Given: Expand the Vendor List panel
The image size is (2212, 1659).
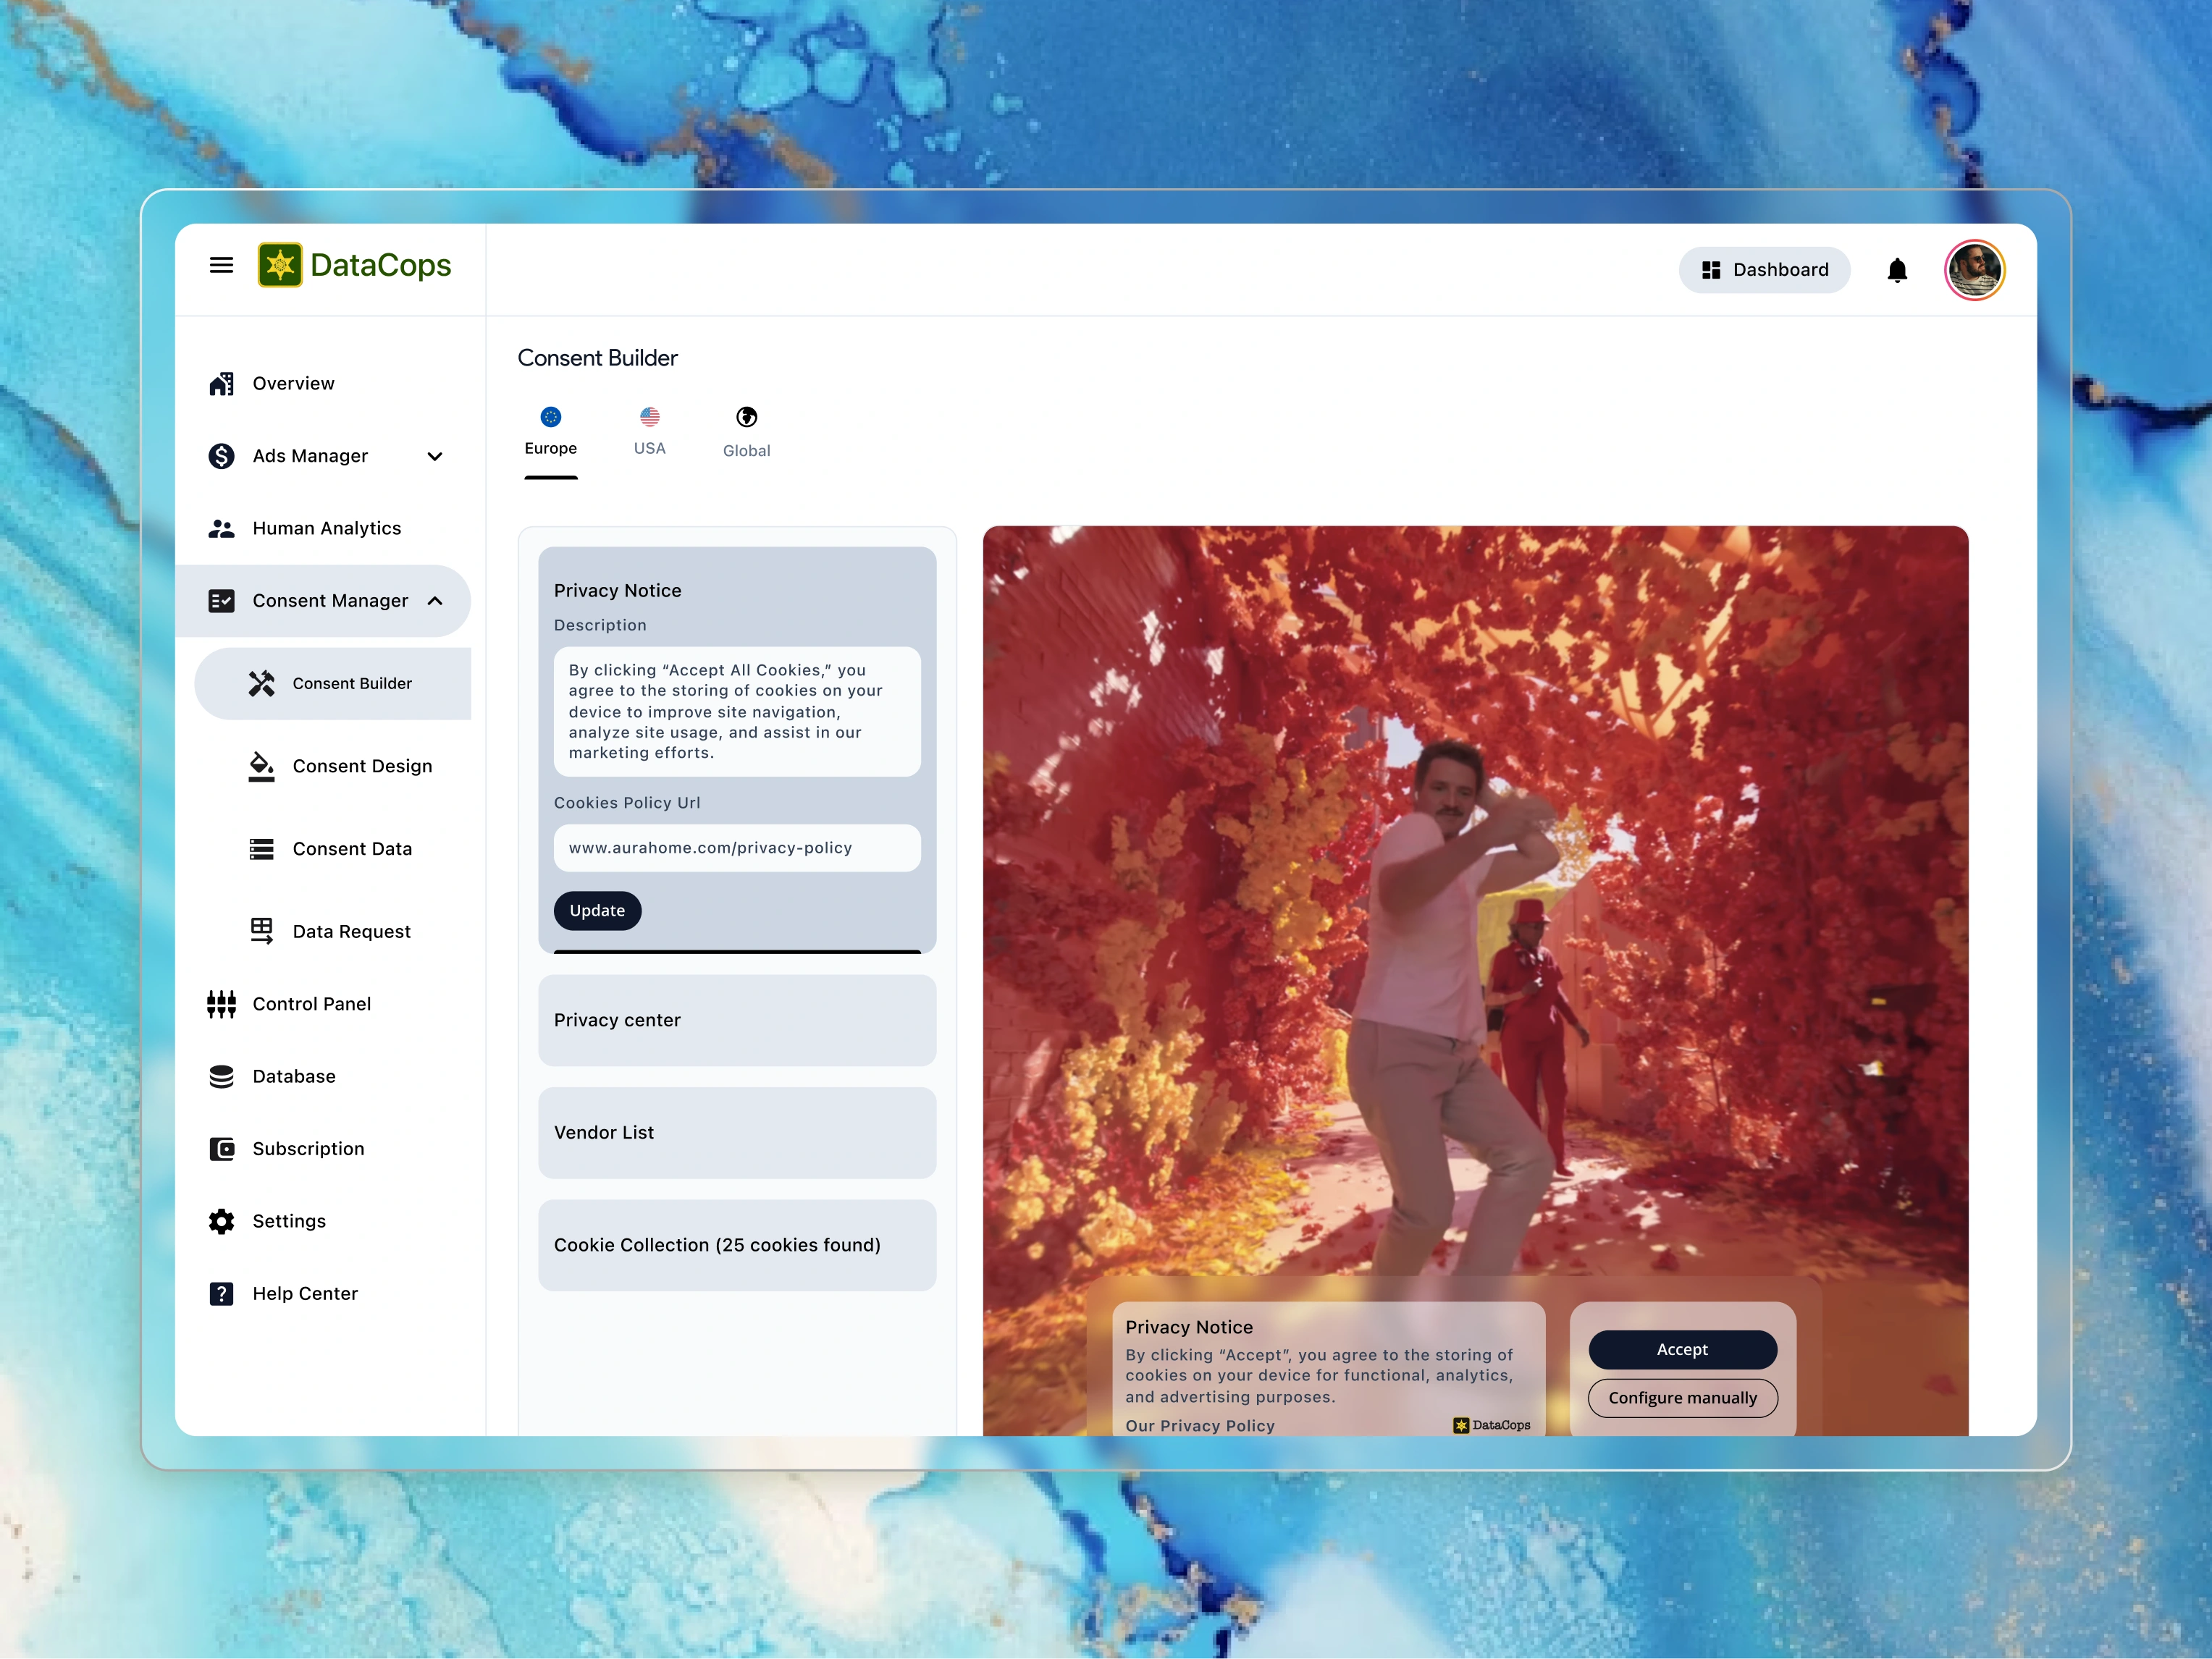Looking at the screenshot, I should tap(737, 1132).
